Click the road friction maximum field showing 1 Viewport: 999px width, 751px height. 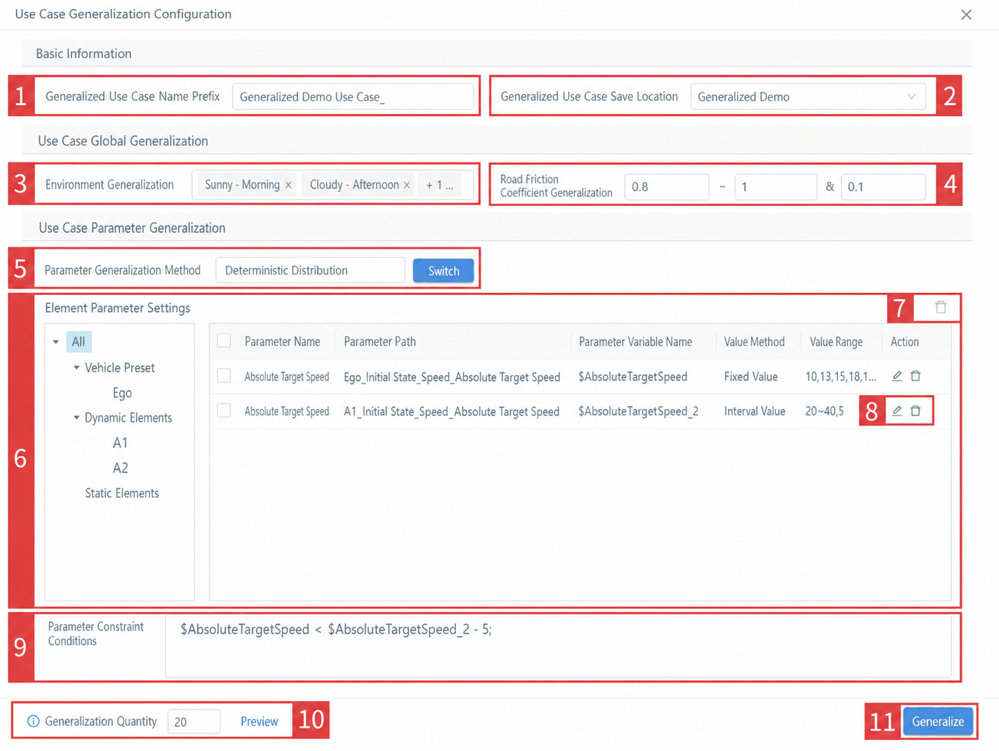click(776, 187)
